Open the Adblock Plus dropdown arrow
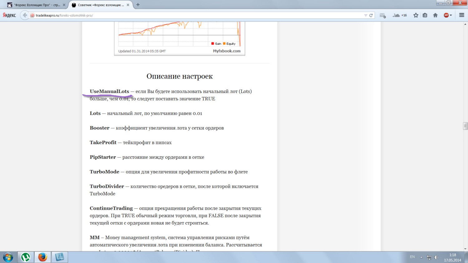The image size is (468, 263). [451, 15]
